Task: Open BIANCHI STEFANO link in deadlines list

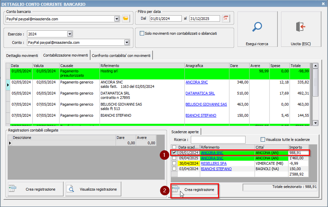Action: tap(216, 169)
